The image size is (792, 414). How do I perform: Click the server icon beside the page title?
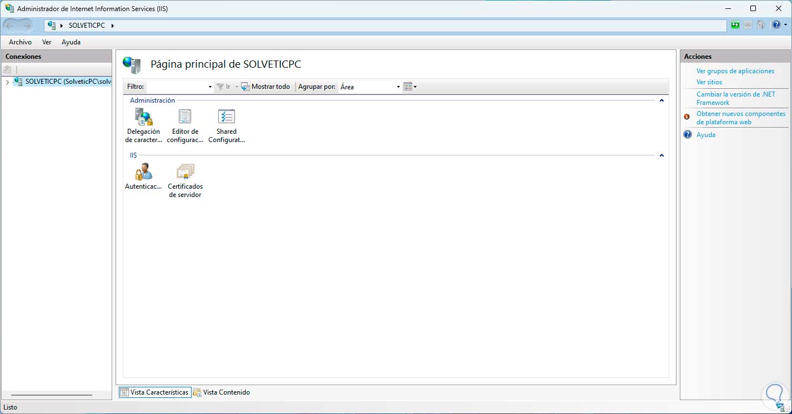[132, 65]
